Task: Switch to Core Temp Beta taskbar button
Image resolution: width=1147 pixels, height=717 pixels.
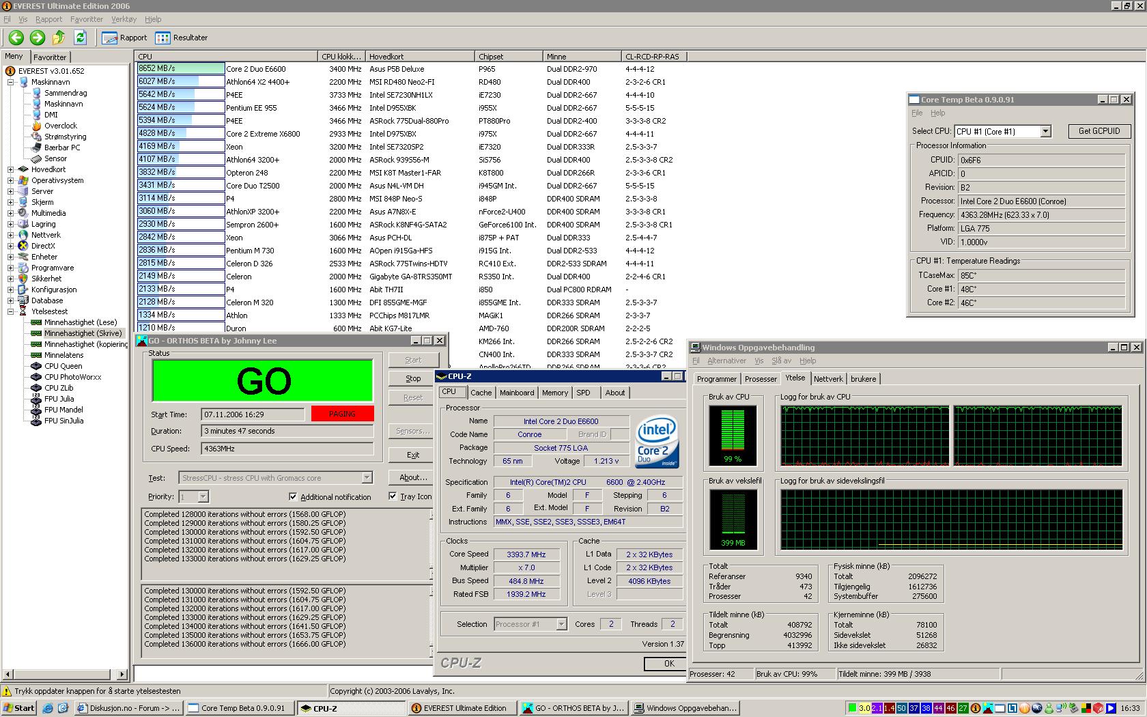Action: point(239,708)
